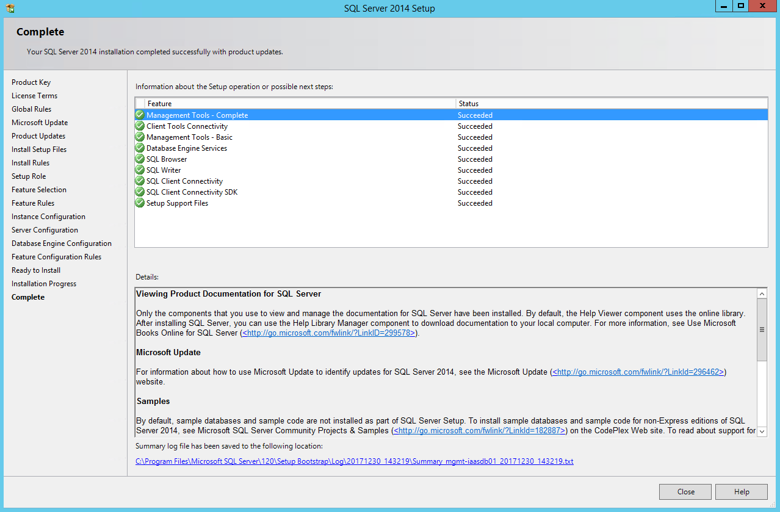Click the green check next to Client Tools Connectivity

140,126
